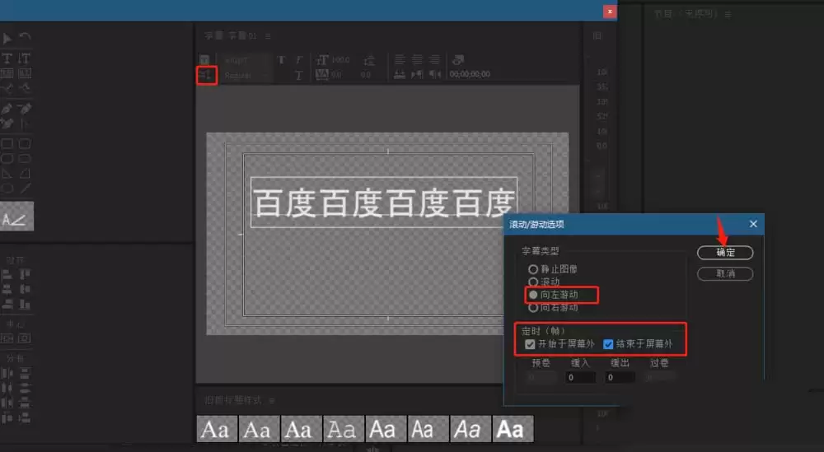This screenshot has height=452, width=824.
Task: Click New Title Based on Current icon
Action: coord(204,60)
